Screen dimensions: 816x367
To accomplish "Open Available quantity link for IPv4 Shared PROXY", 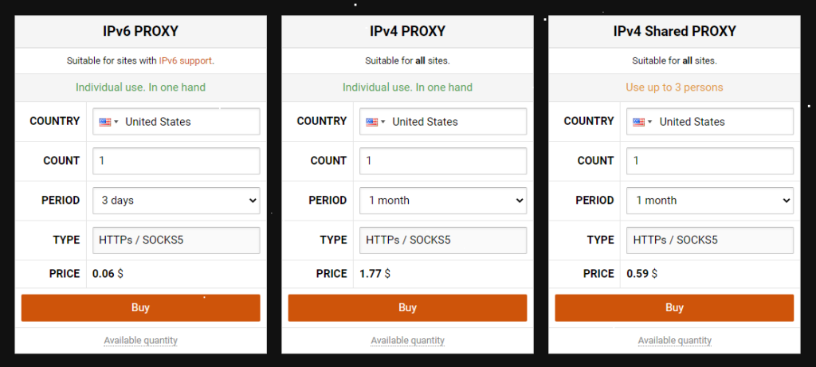I will 674,341.
